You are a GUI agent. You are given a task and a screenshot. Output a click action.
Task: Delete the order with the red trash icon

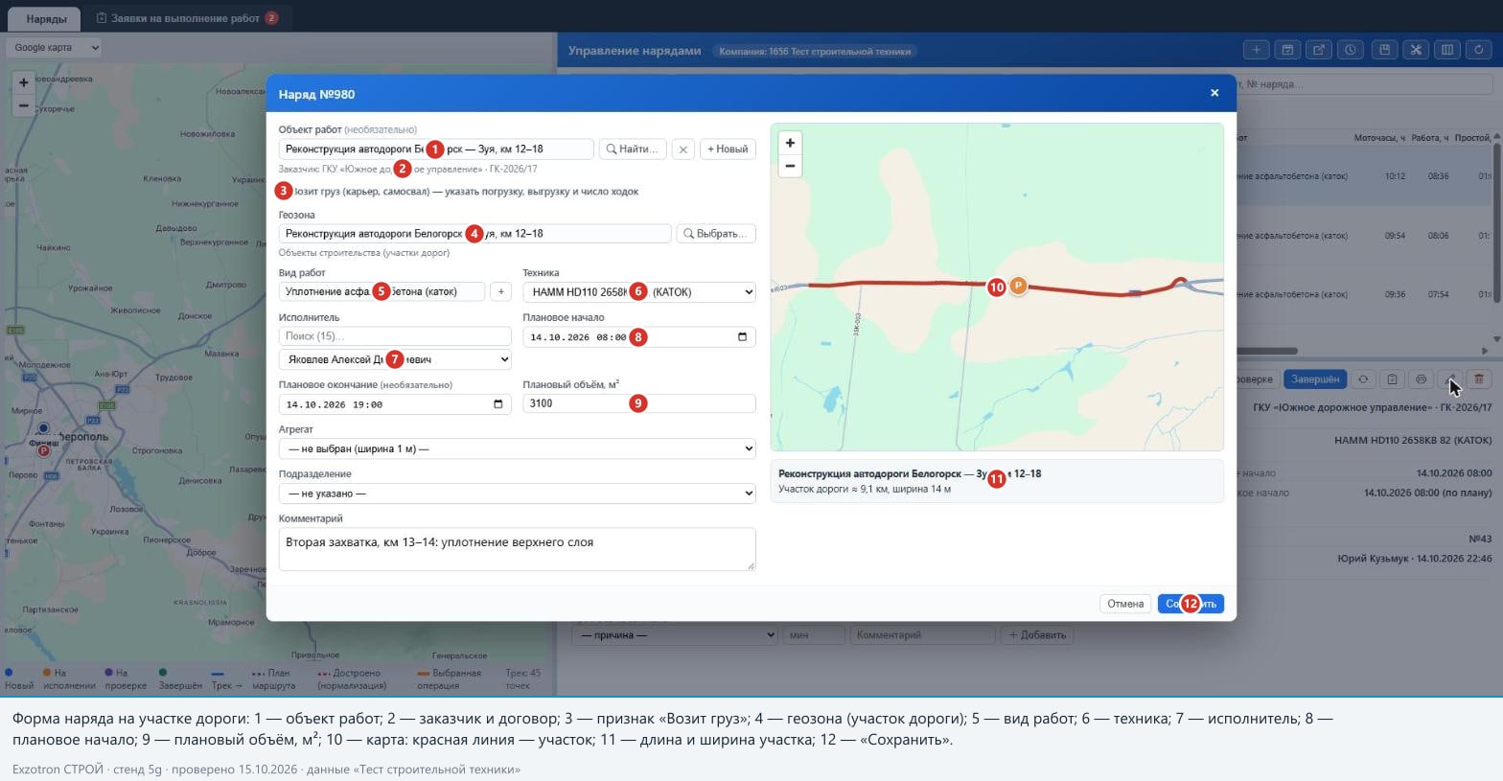click(1479, 379)
